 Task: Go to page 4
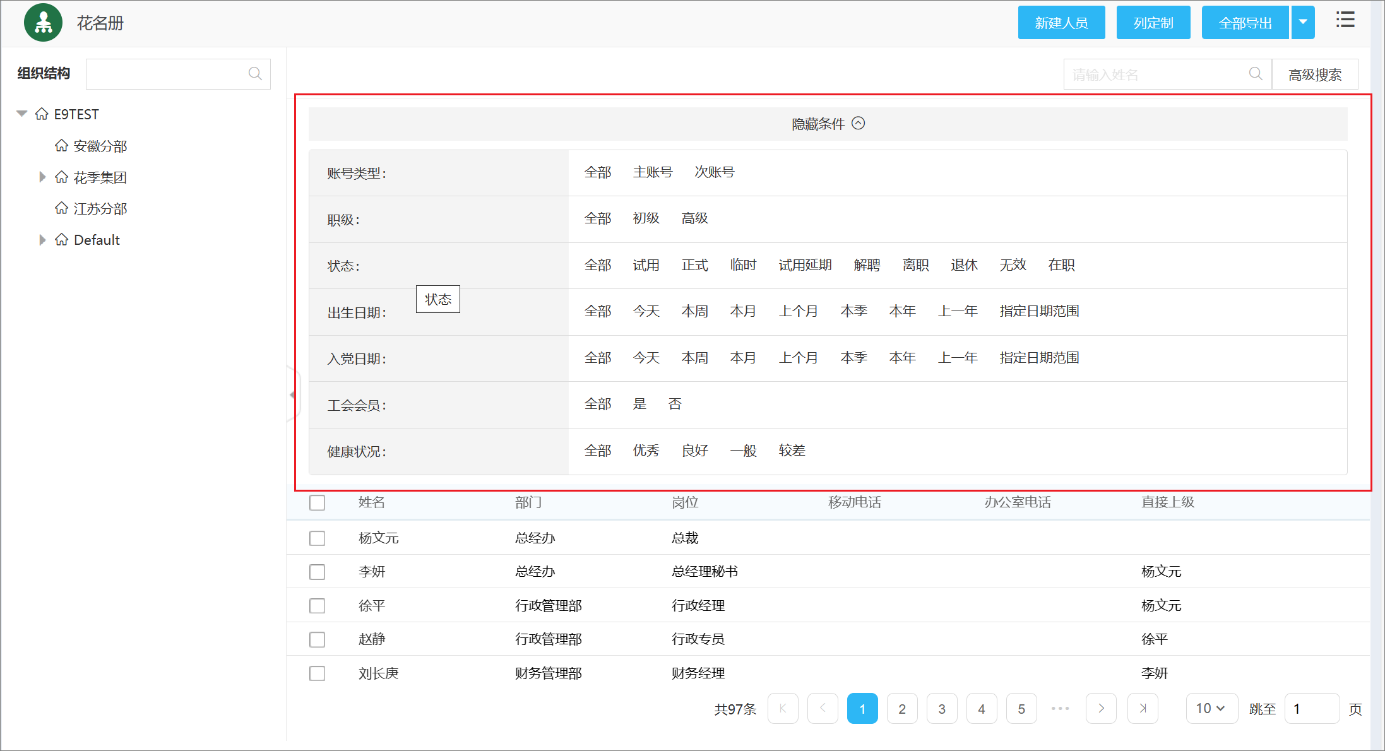coord(982,708)
